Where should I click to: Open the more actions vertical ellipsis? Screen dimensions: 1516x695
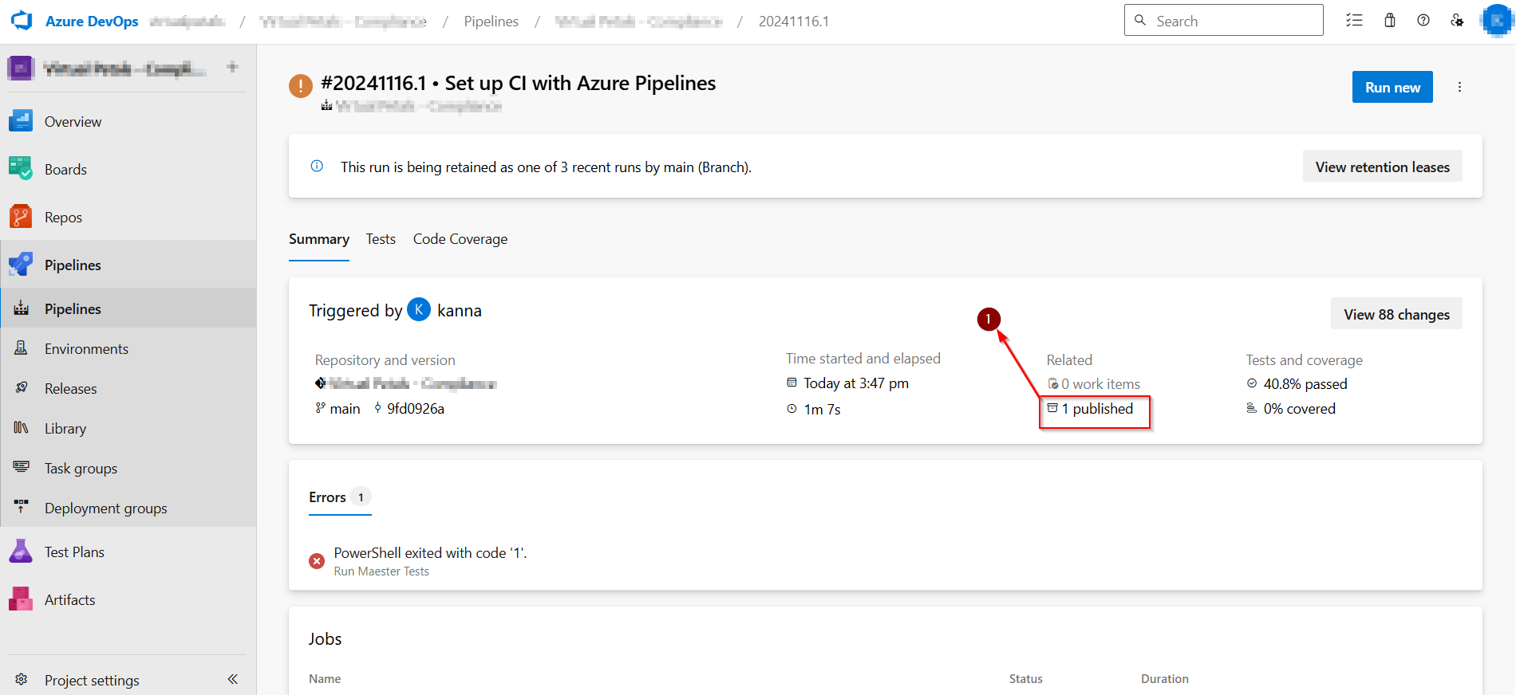coord(1459,87)
